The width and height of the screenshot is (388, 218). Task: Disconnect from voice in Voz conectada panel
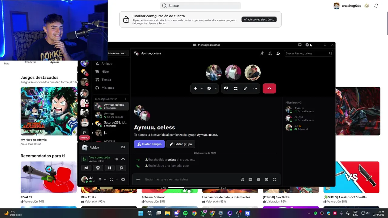tap(123, 159)
